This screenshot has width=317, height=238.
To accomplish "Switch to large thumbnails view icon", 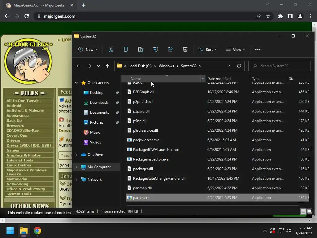I will (x=310, y=211).
